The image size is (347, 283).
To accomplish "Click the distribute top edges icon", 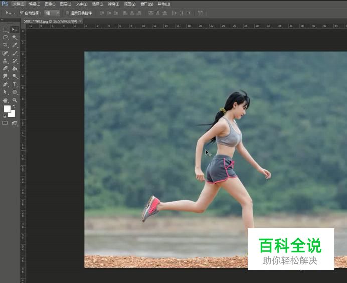I will [151, 13].
